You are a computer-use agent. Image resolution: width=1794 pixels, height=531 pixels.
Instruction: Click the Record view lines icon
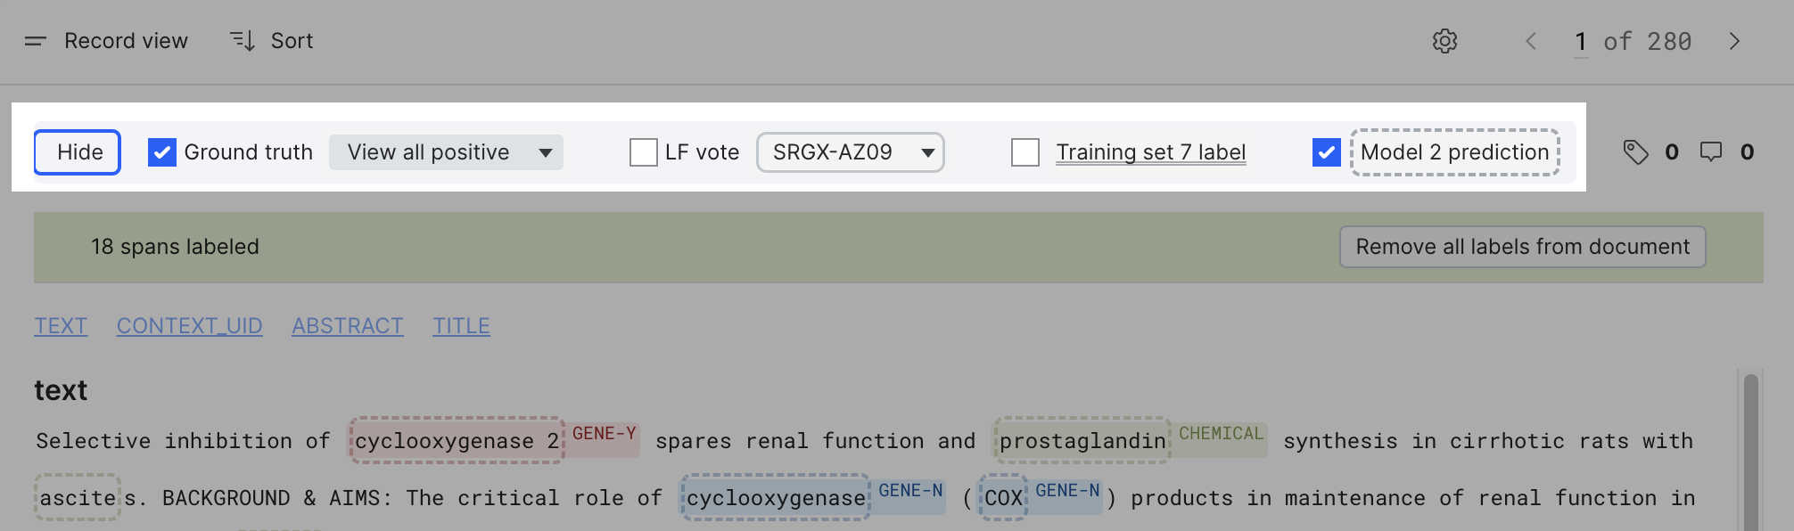[x=36, y=41]
